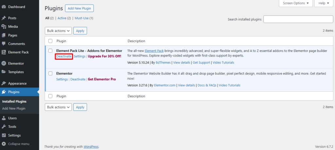Click Get Elementor Pro link
The height and width of the screenshot is (150, 335).
pos(102,79)
